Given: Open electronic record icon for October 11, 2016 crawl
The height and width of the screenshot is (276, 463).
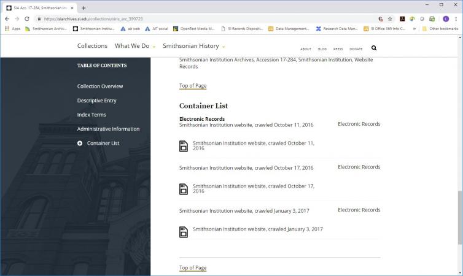Looking at the screenshot, I should [184, 146].
